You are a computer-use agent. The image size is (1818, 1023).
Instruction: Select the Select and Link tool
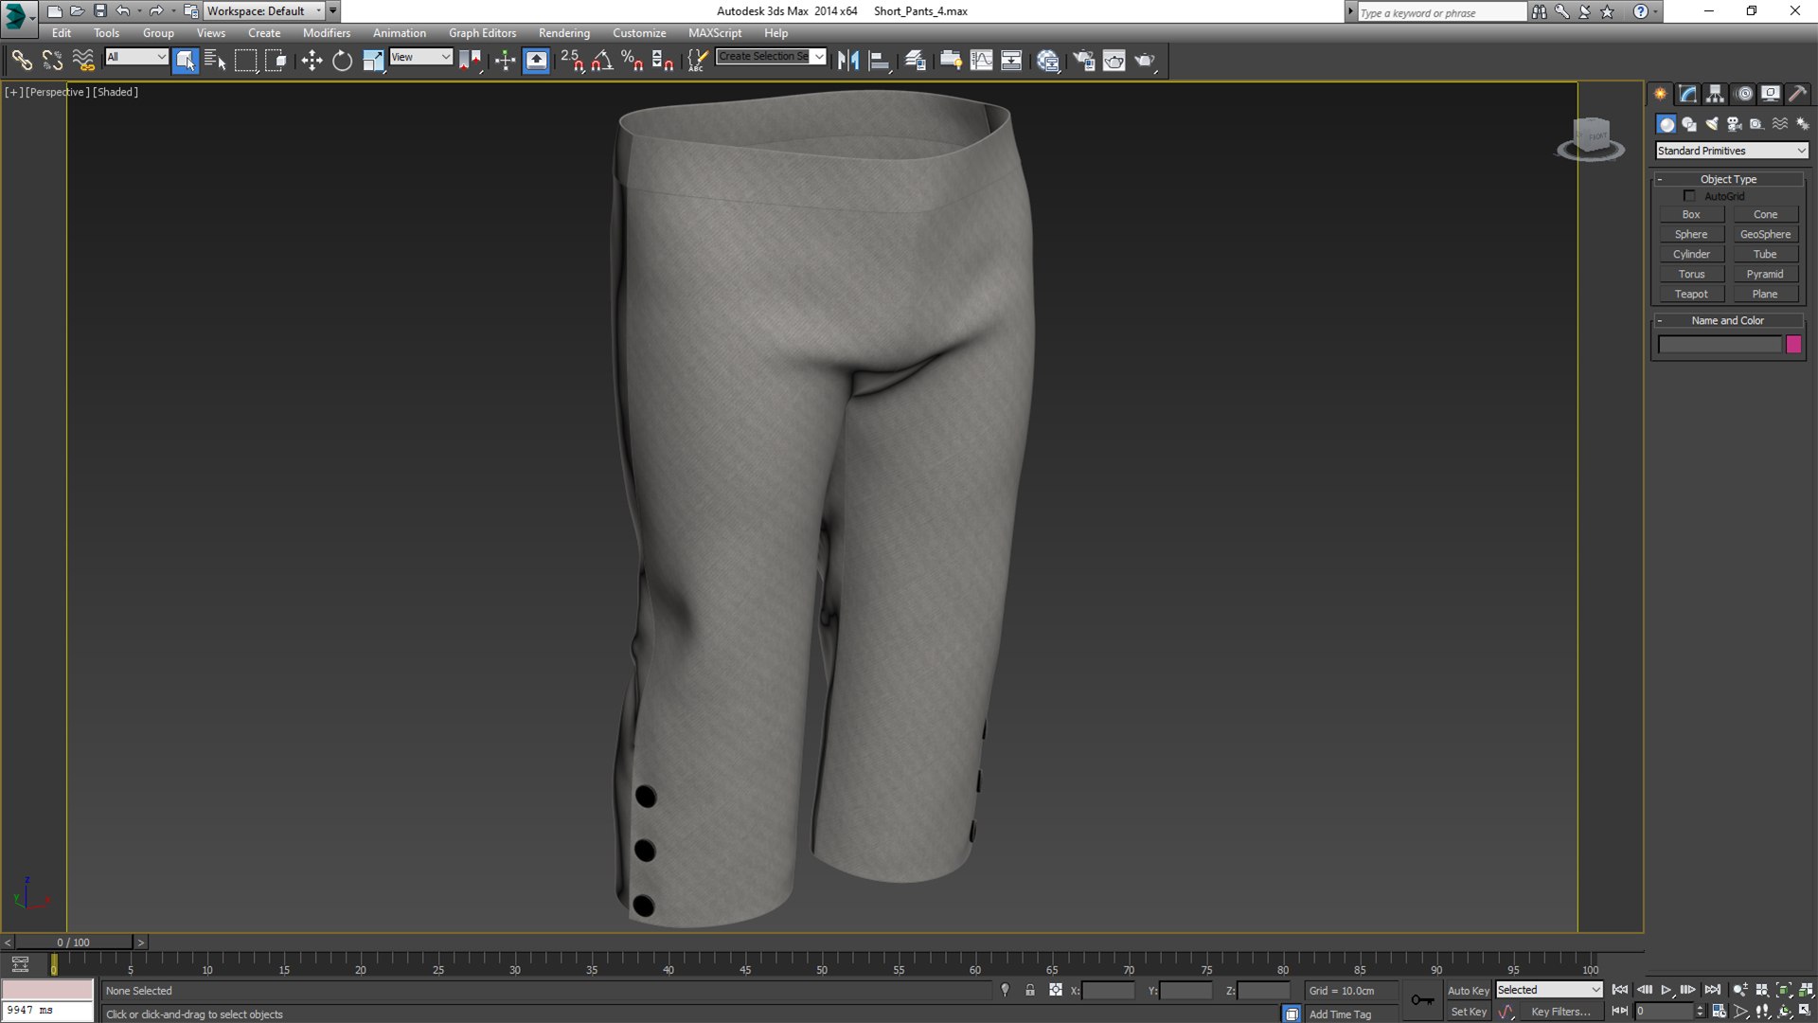(x=21, y=61)
